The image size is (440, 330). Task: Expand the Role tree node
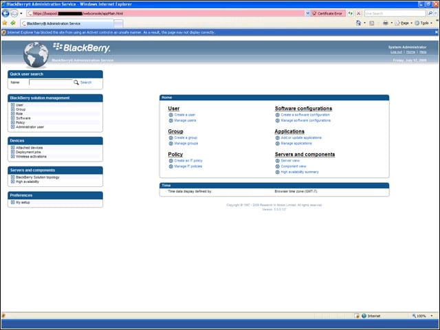12,113
